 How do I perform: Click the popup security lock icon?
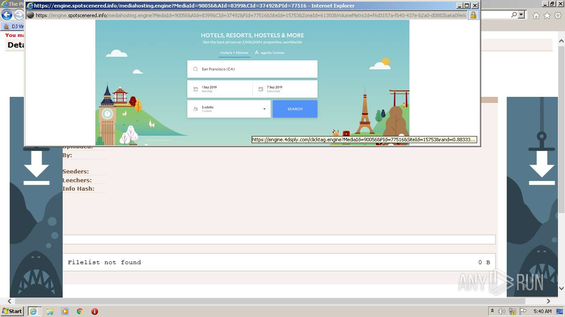[473, 15]
